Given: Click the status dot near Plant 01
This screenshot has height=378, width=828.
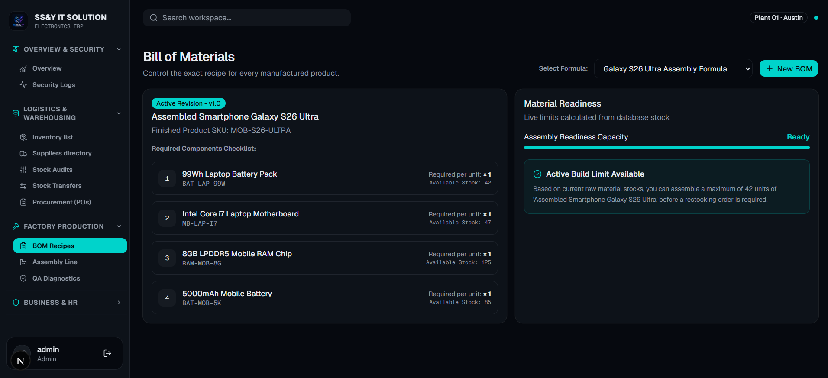Looking at the screenshot, I should [816, 18].
